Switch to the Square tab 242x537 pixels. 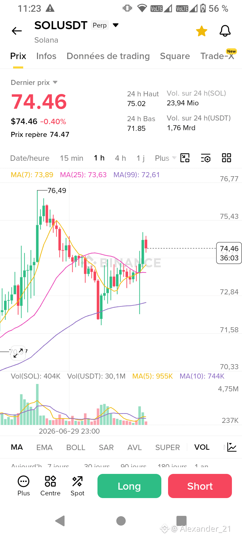pyautogui.click(x=175, y=56)
